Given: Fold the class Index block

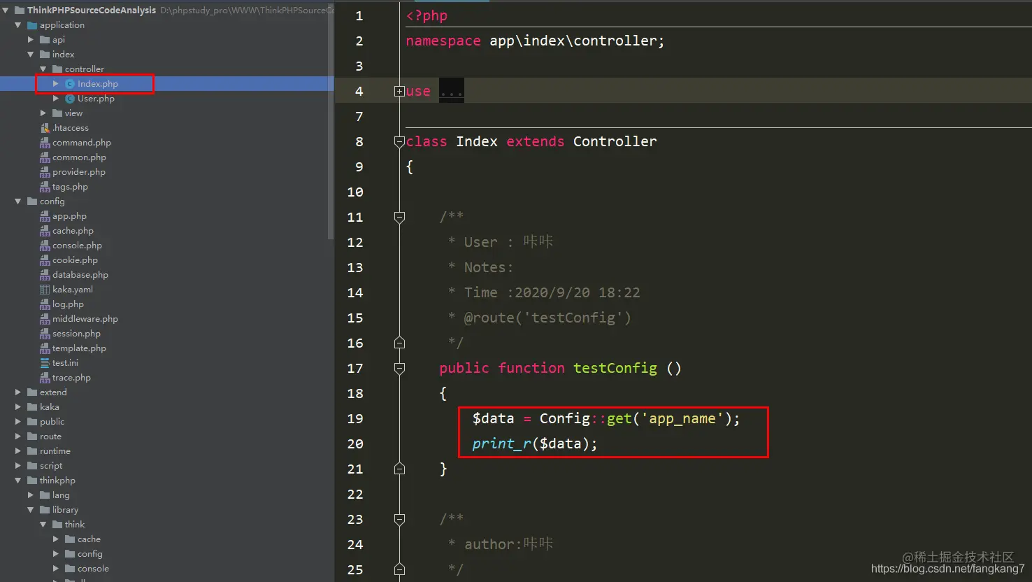Looking at the screenshot, I should pyautogui.click(x=399, y=141).
